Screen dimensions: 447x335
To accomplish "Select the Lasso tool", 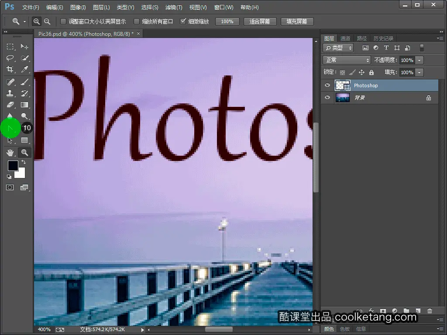I will (x=10, y=58).
